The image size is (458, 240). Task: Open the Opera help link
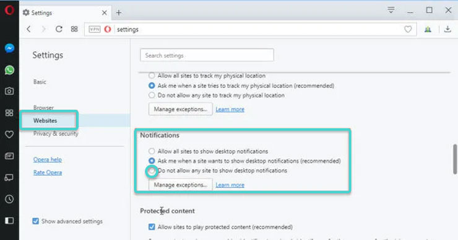click(x=48, y=159)
